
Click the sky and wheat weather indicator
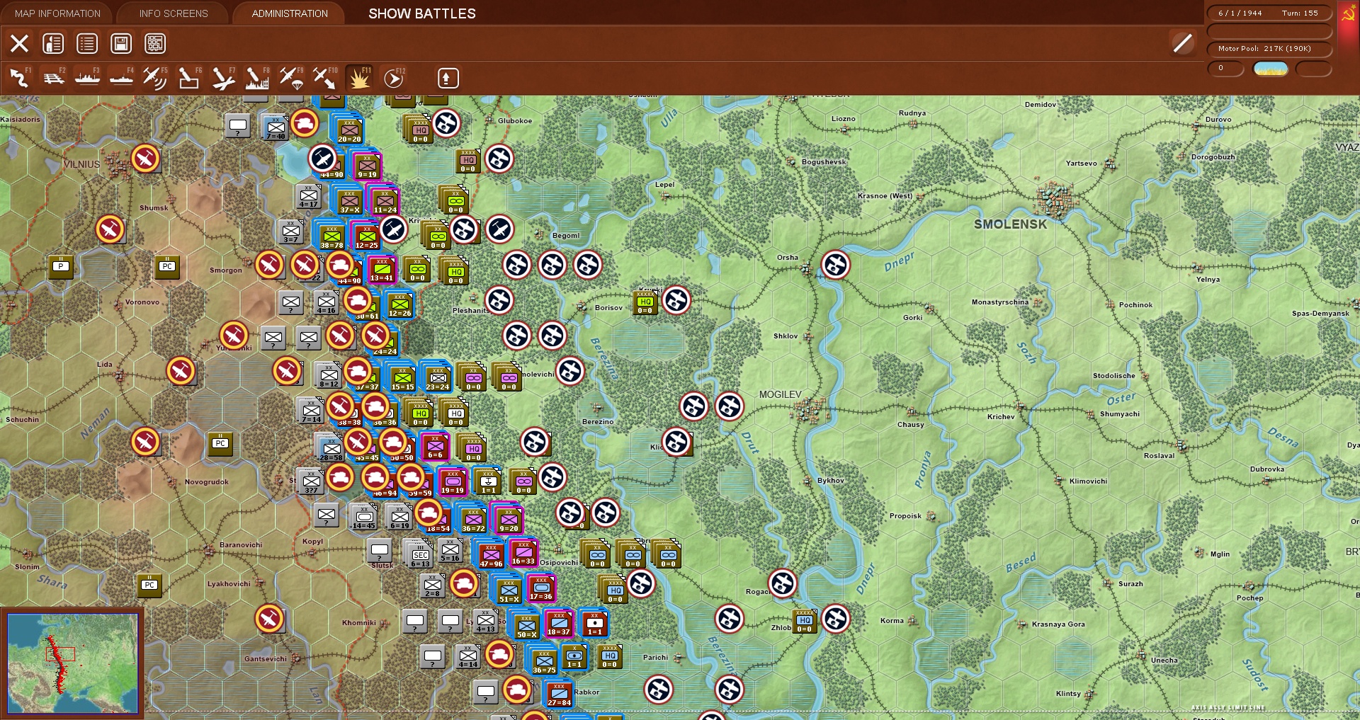coord(1271,69)
